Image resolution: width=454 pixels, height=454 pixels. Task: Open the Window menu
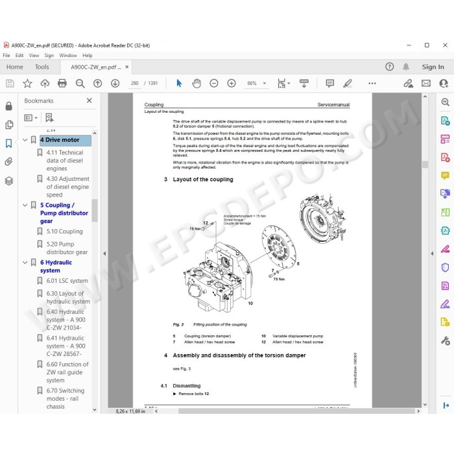pyautogui.click(x=68, y=55)
